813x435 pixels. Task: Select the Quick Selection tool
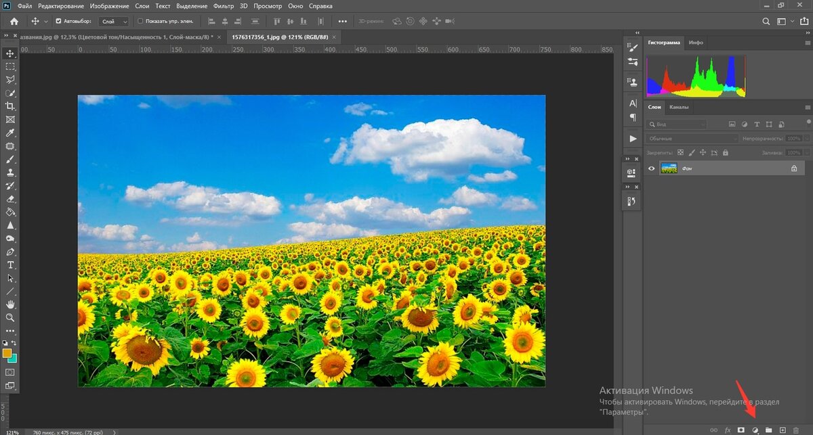click(10, 93)
